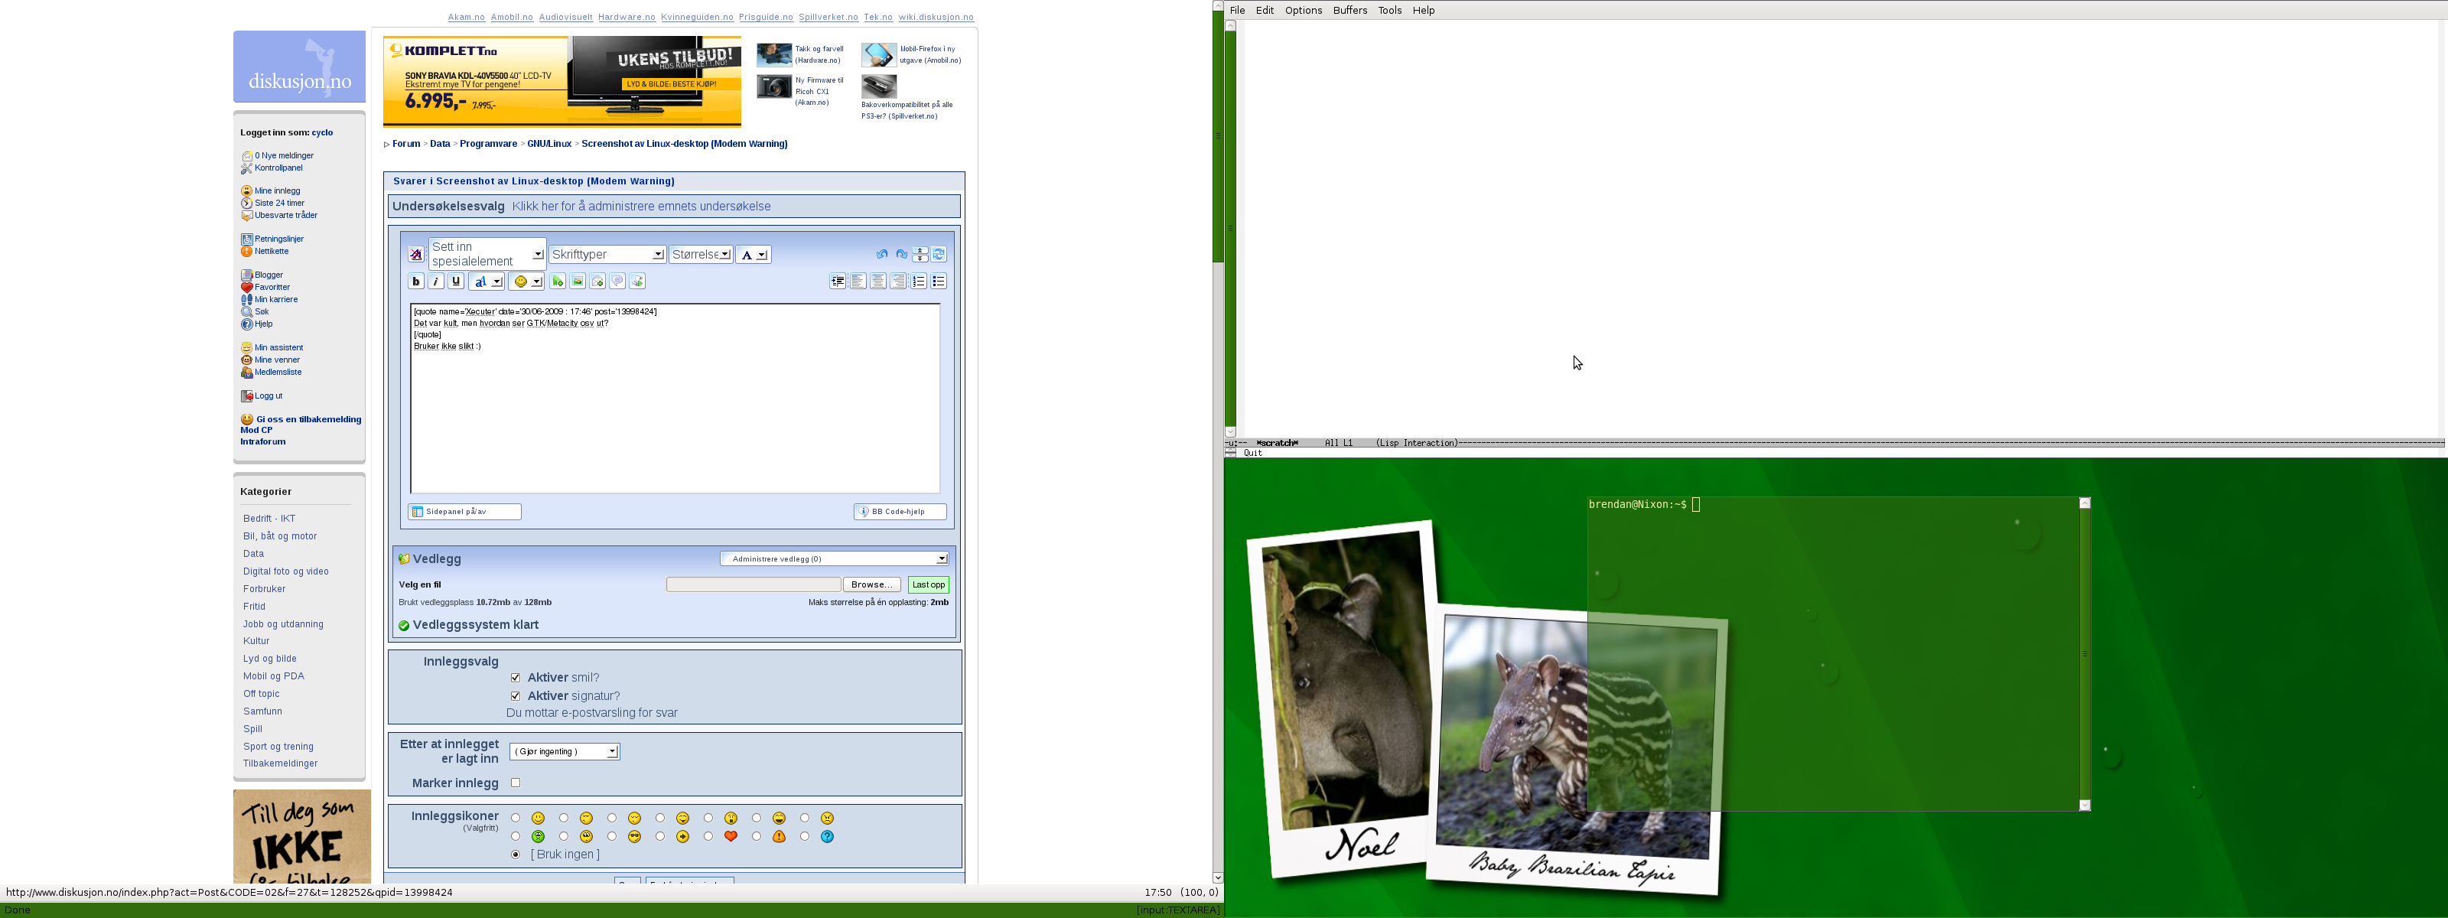Toggle italic text in the editor toolbar
Image resolution: width=2448 pixels, height=918 pixels.
(x=435, y=282)
